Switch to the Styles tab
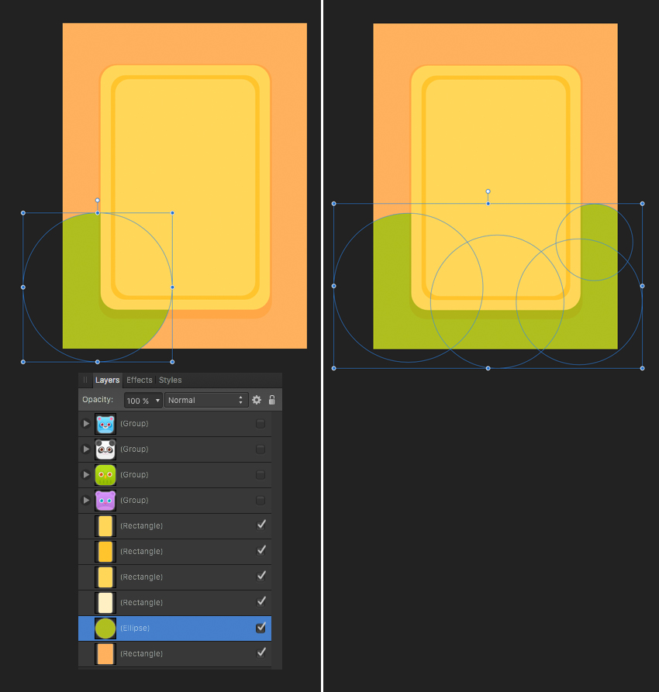The width and height of the screenshot is (659, 692). [x=170, y=380]
